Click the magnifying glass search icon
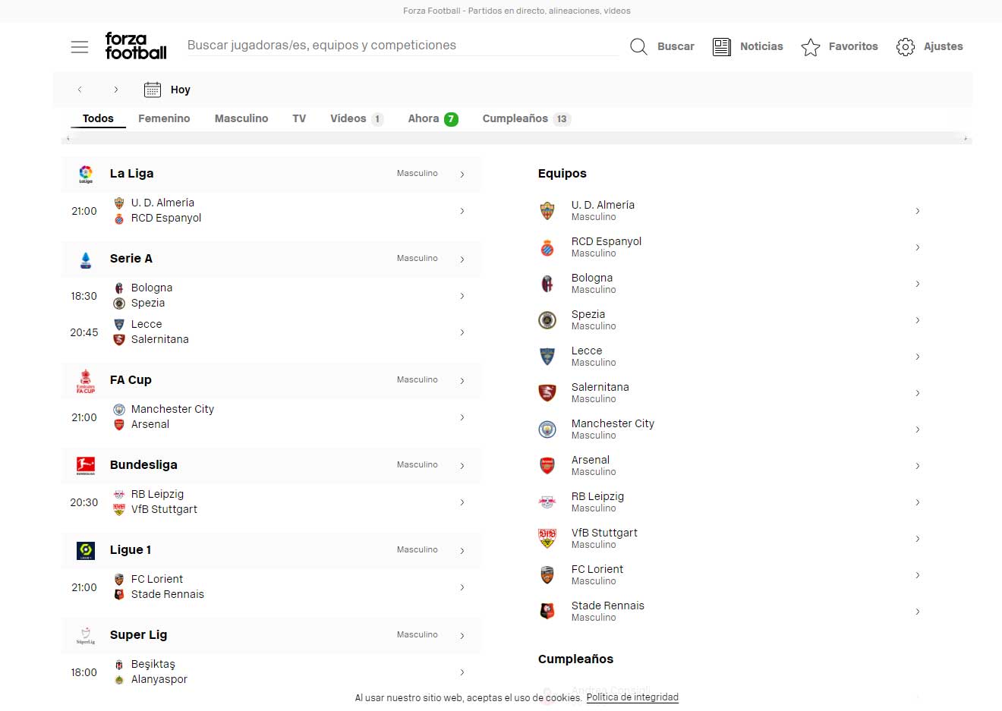 (x=639, y=47)
